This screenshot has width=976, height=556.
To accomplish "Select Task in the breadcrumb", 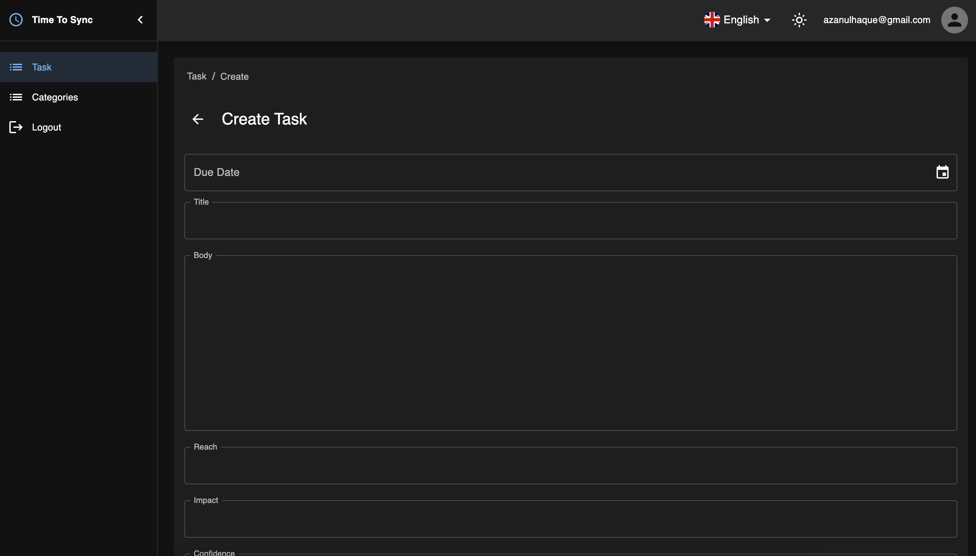I will click(196, 76).
